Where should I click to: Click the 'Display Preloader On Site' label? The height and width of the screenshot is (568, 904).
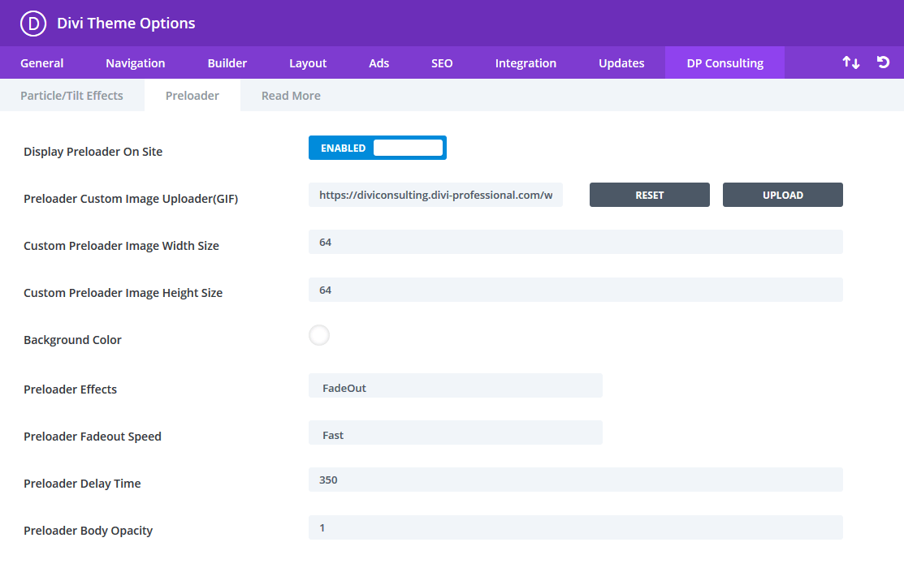[x=93, y=152]
